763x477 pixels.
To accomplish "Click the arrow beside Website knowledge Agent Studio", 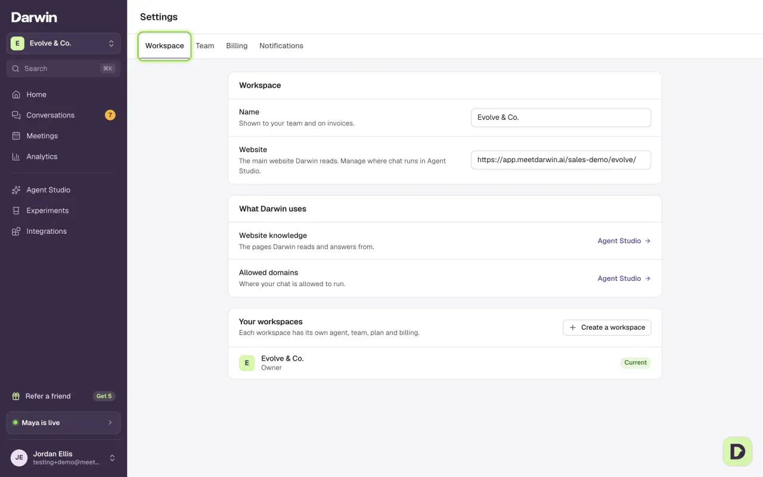I will 648,241.
